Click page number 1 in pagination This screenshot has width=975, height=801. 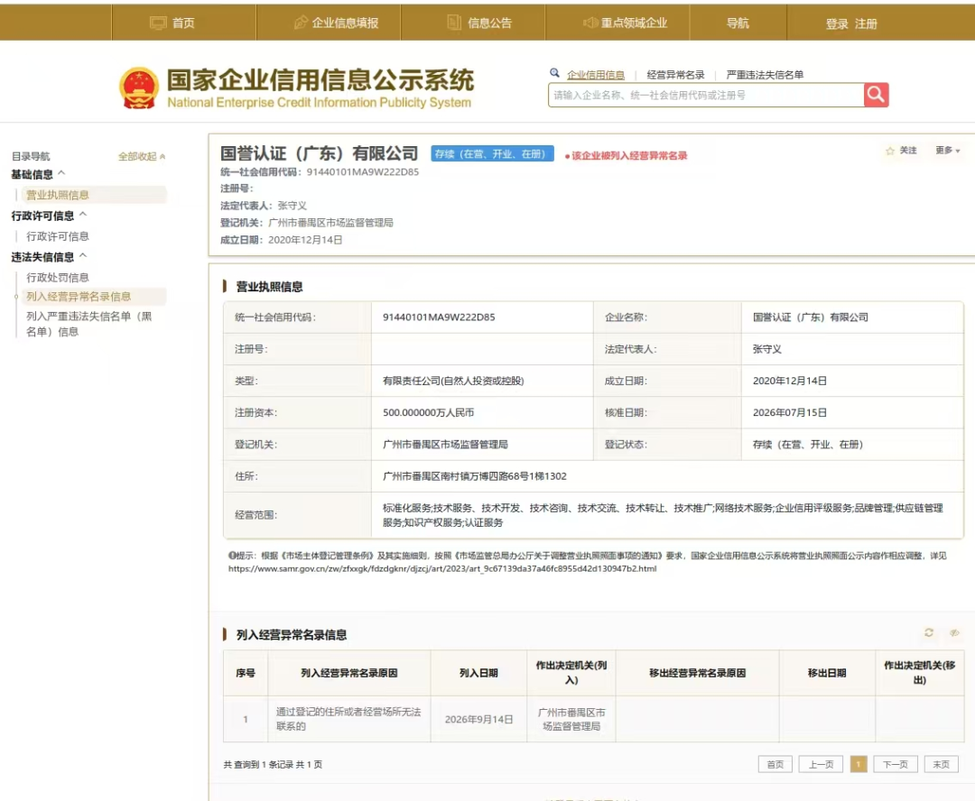859,764
